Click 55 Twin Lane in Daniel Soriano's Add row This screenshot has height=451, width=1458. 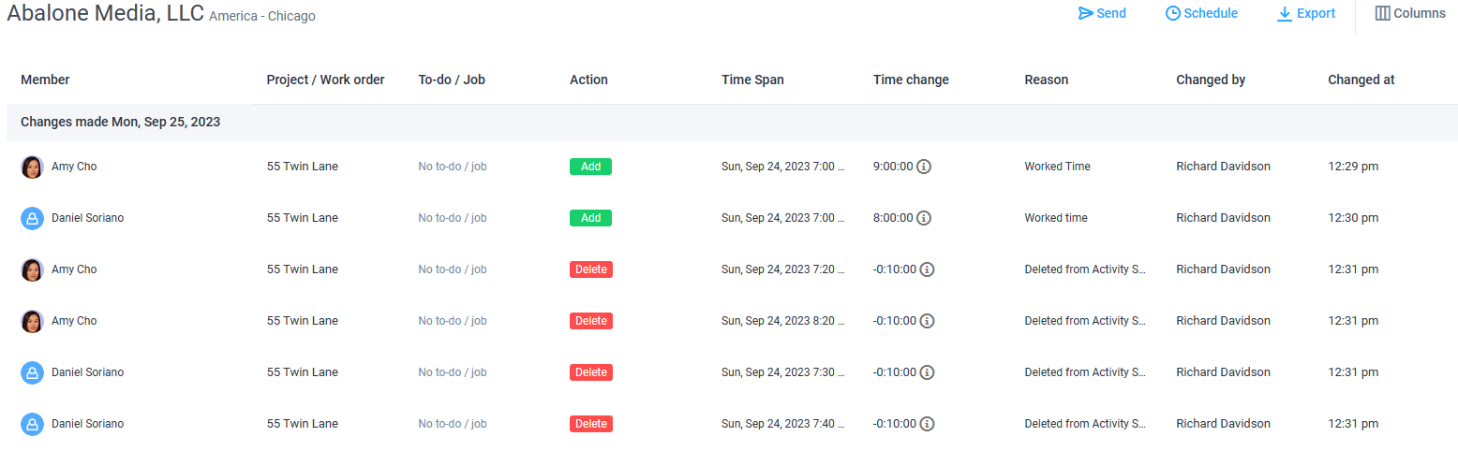point(303,218)
